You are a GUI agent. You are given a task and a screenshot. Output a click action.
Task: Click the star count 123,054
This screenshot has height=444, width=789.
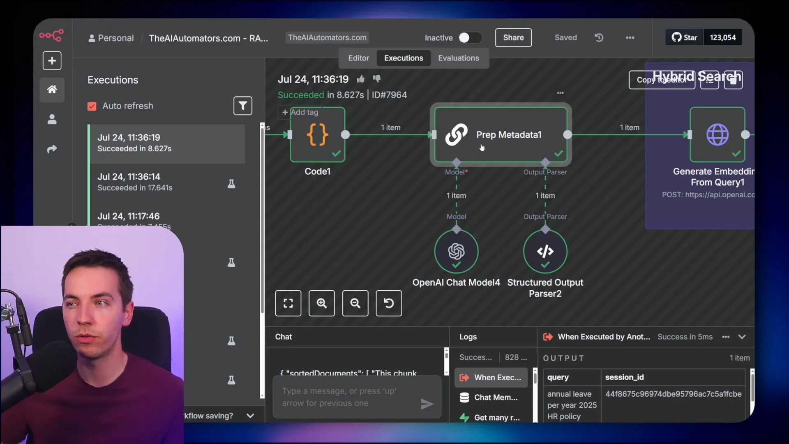723,37
